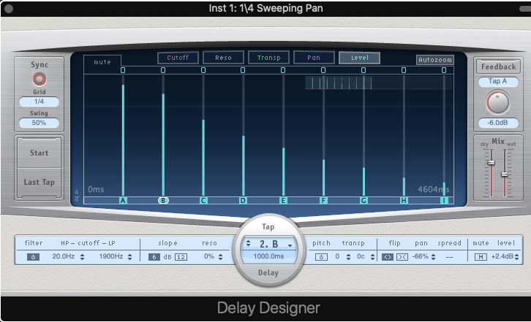This screenshot has width=531, height=322.
Task: Toggle the Feedback button
Action: 498,66
